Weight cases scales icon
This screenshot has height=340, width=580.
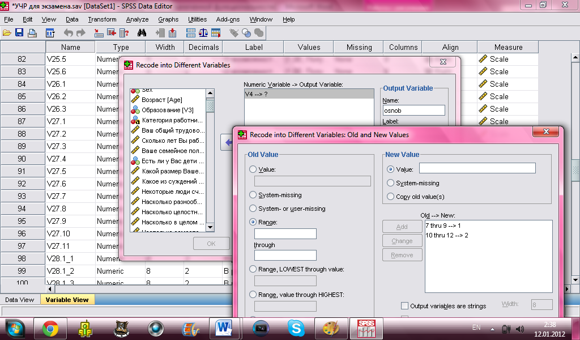coord(203,33)
